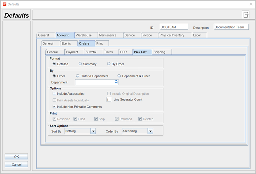Open the EDR tab
The width and height of the screenshot is (256, 174).
tap(124, 52)
